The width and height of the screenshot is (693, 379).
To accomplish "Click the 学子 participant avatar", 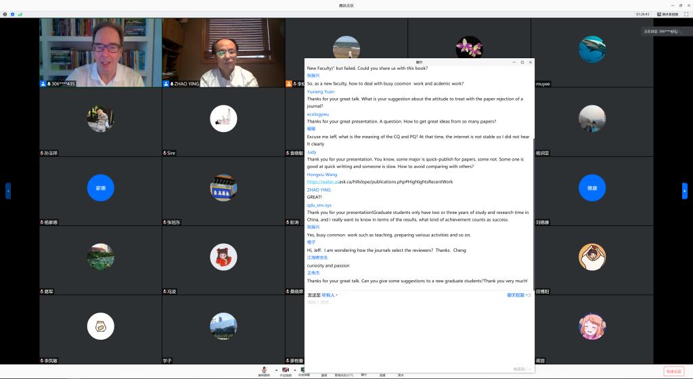I will [223, 326].
